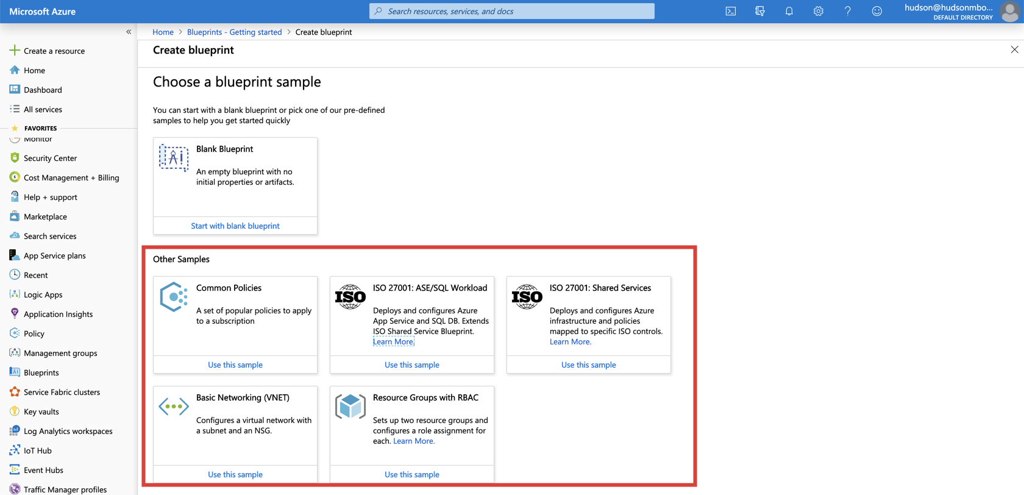The height and width of the screenshot is (495, 1024).
Task: Open Learn More in Shared Services card
Action: (571, 341)
